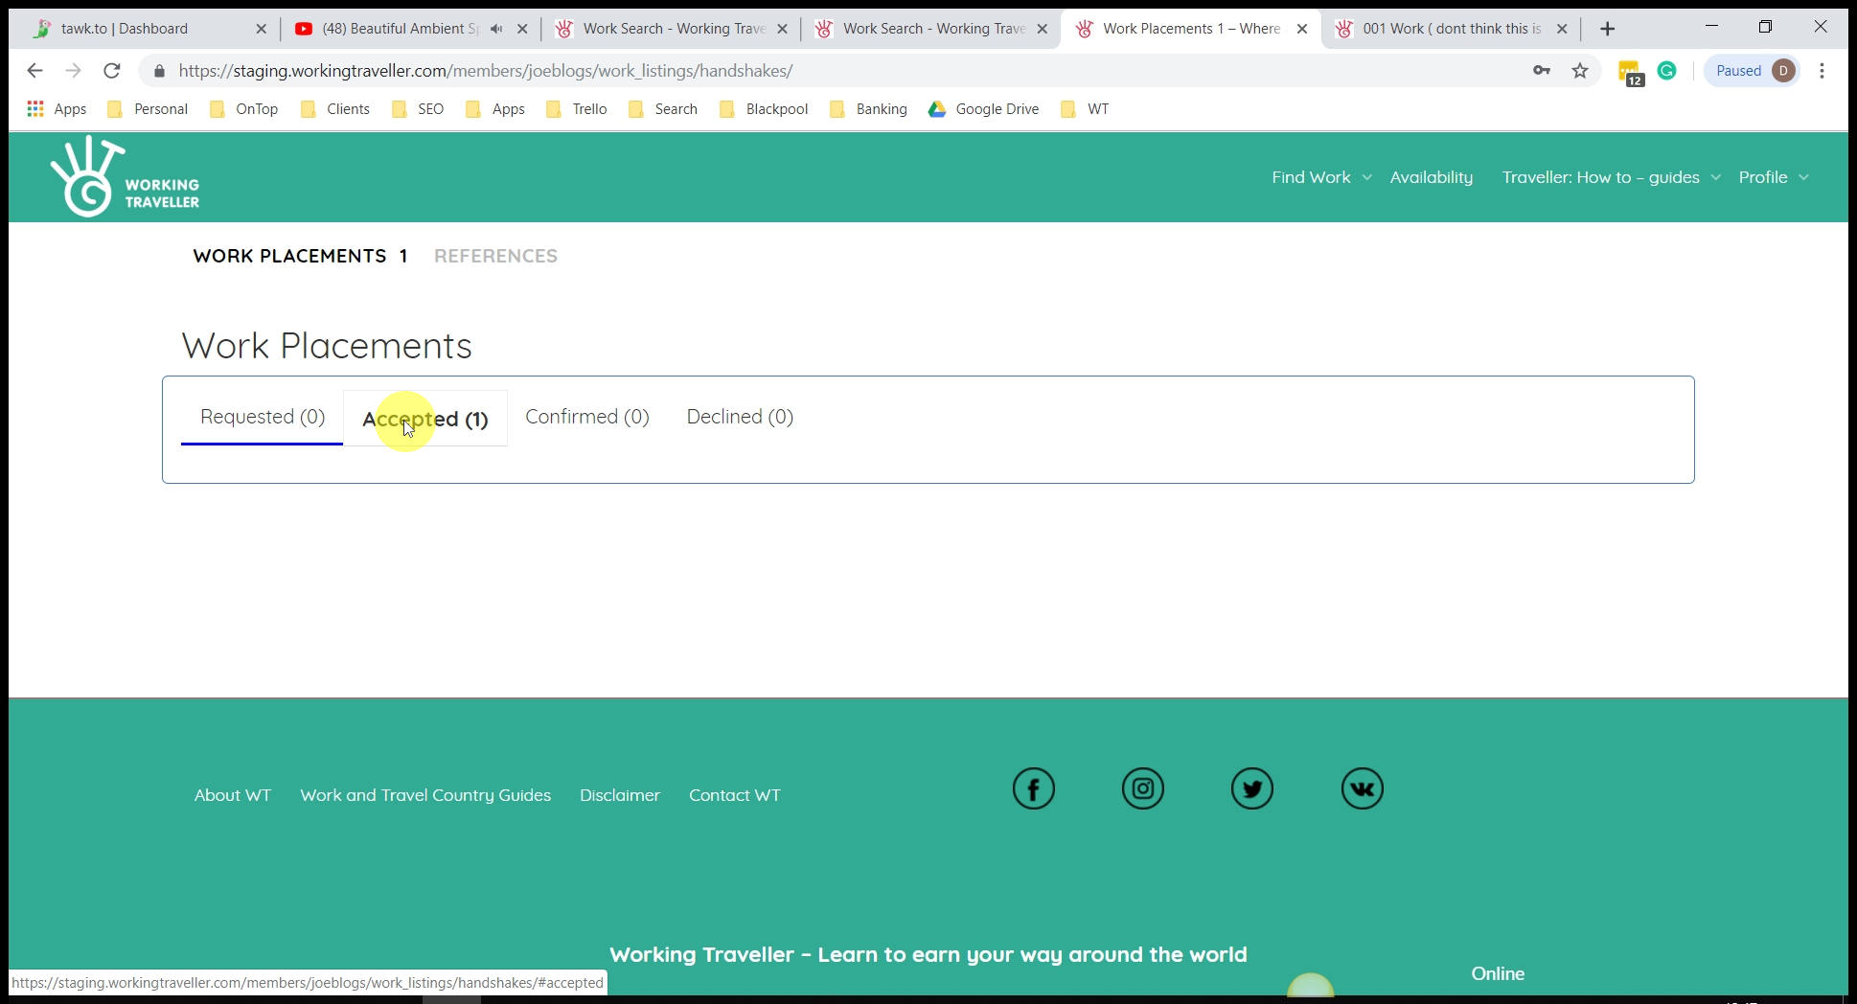
Task: Mute the YouTube tab speaker icon
Action: point(496,29)
